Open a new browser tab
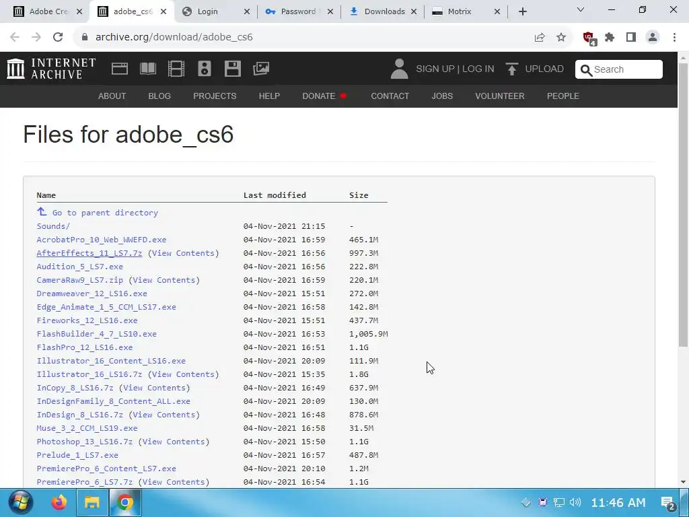The image size is (689, 517). [522, 11]
